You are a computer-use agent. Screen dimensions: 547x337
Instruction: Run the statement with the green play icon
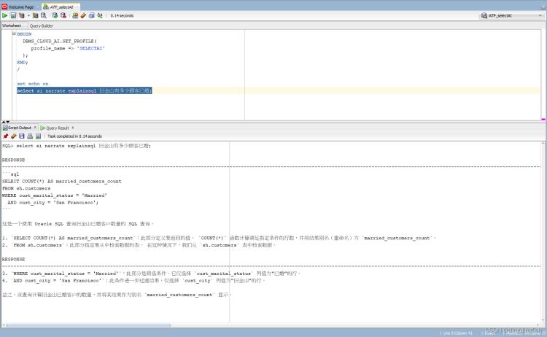(4, 15)
